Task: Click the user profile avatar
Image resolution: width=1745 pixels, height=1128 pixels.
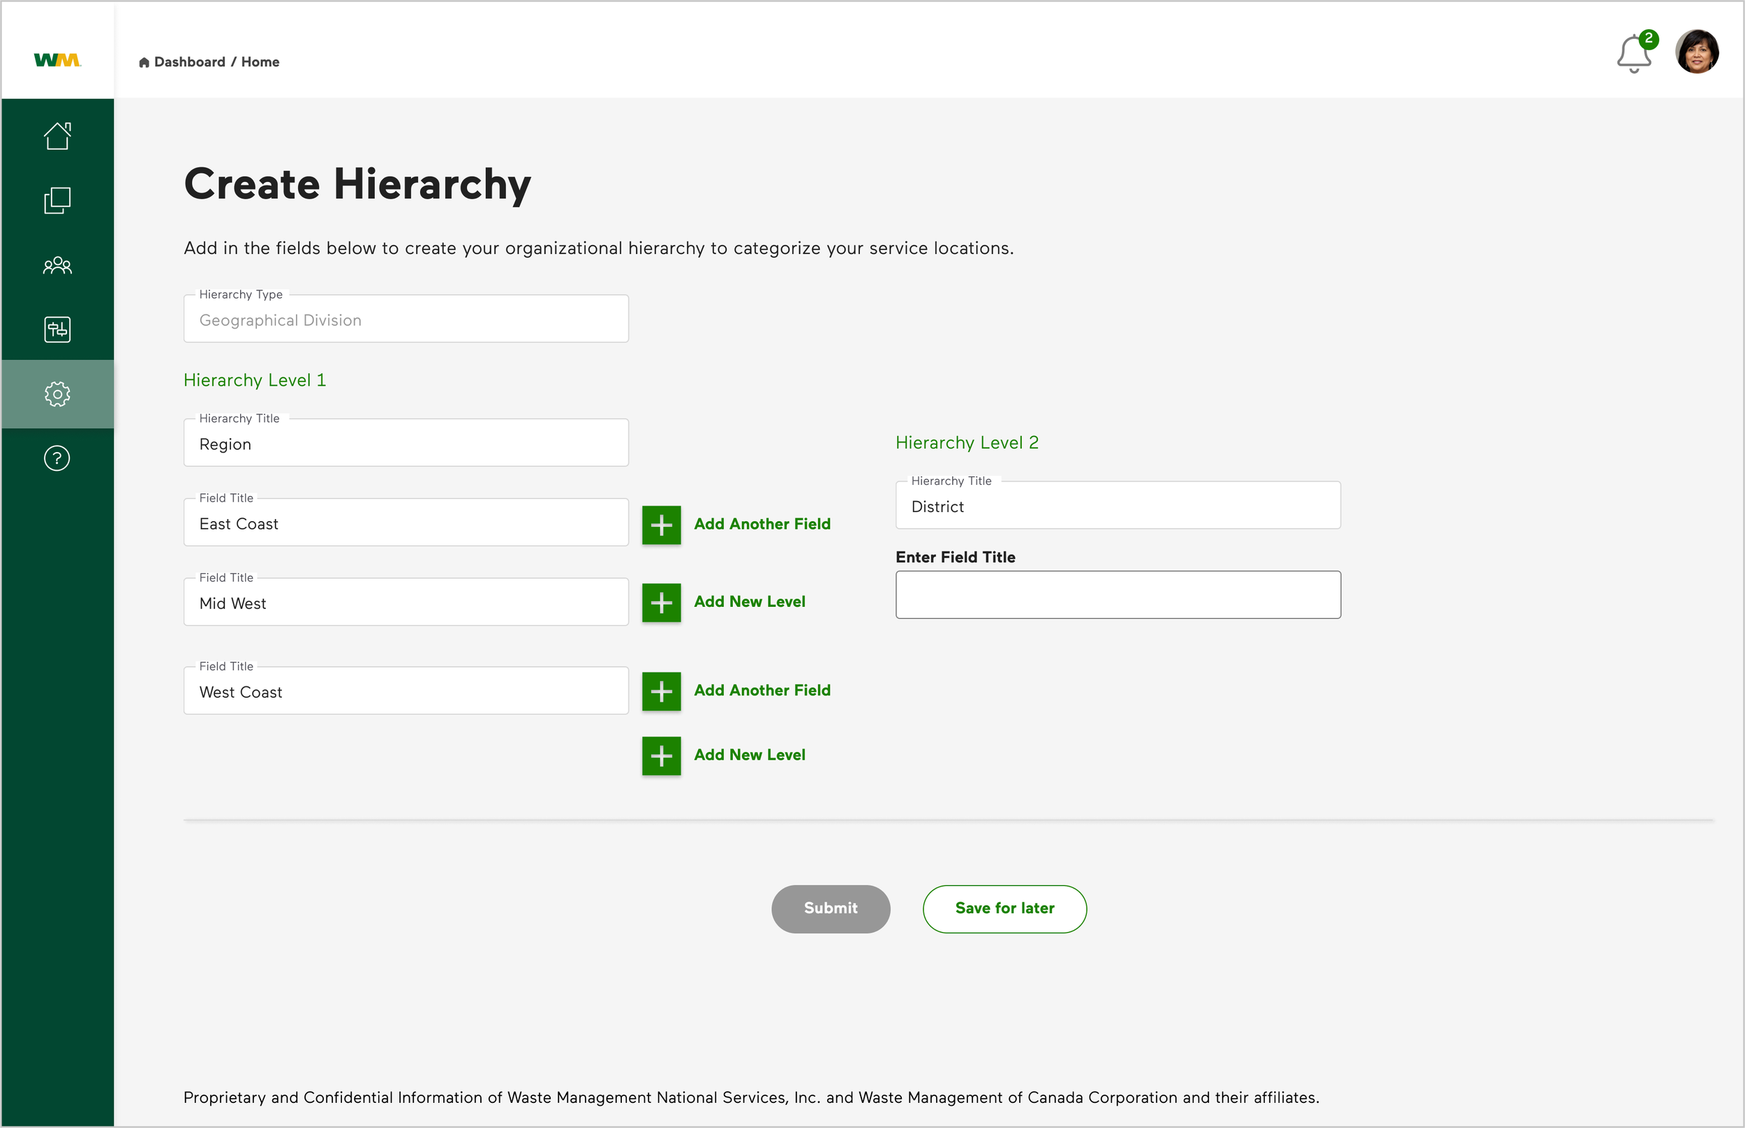Action: pos(1697,52)
